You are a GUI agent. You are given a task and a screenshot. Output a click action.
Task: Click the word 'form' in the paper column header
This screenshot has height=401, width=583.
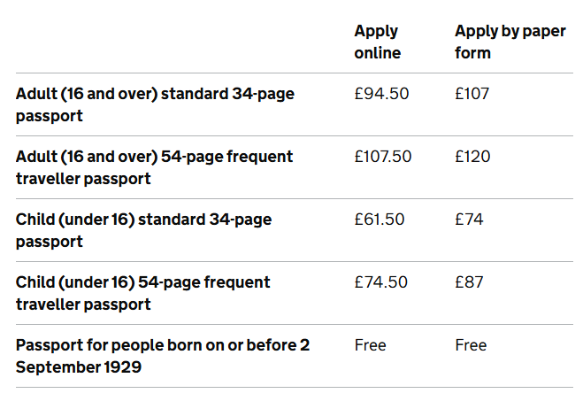coord(472,53)
